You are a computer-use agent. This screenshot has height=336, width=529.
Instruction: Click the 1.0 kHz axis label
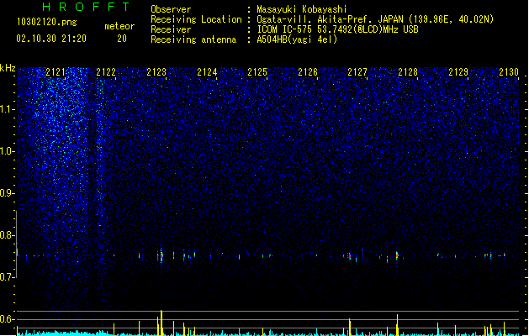[7, 151]
